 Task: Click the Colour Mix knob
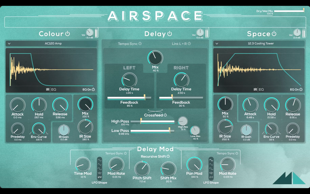85,104
